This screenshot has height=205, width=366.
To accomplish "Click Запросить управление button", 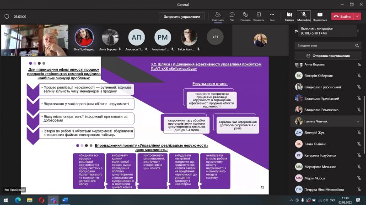I will pos(182,16).
